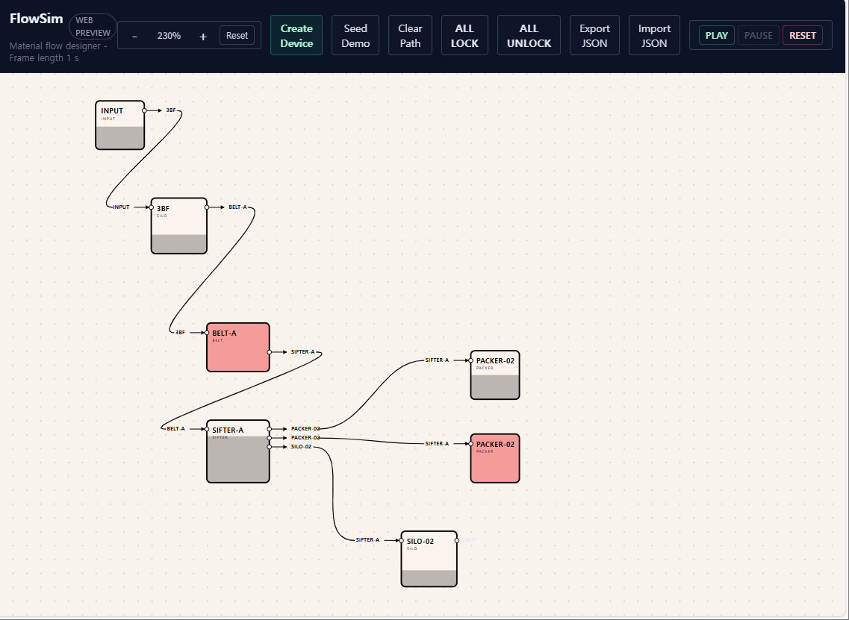This screenshot has height=620, width=849.
Task: Click the red RESET simulation button
Action: (803, 35)
